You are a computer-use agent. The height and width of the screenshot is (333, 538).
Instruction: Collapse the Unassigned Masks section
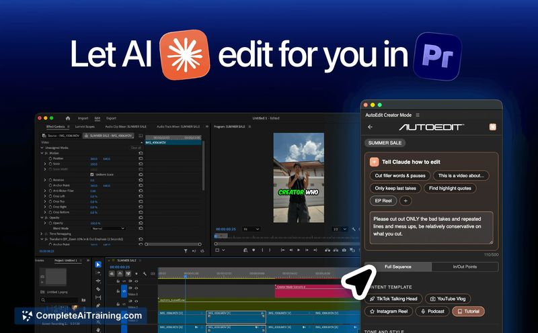click(x=42, y=148)
